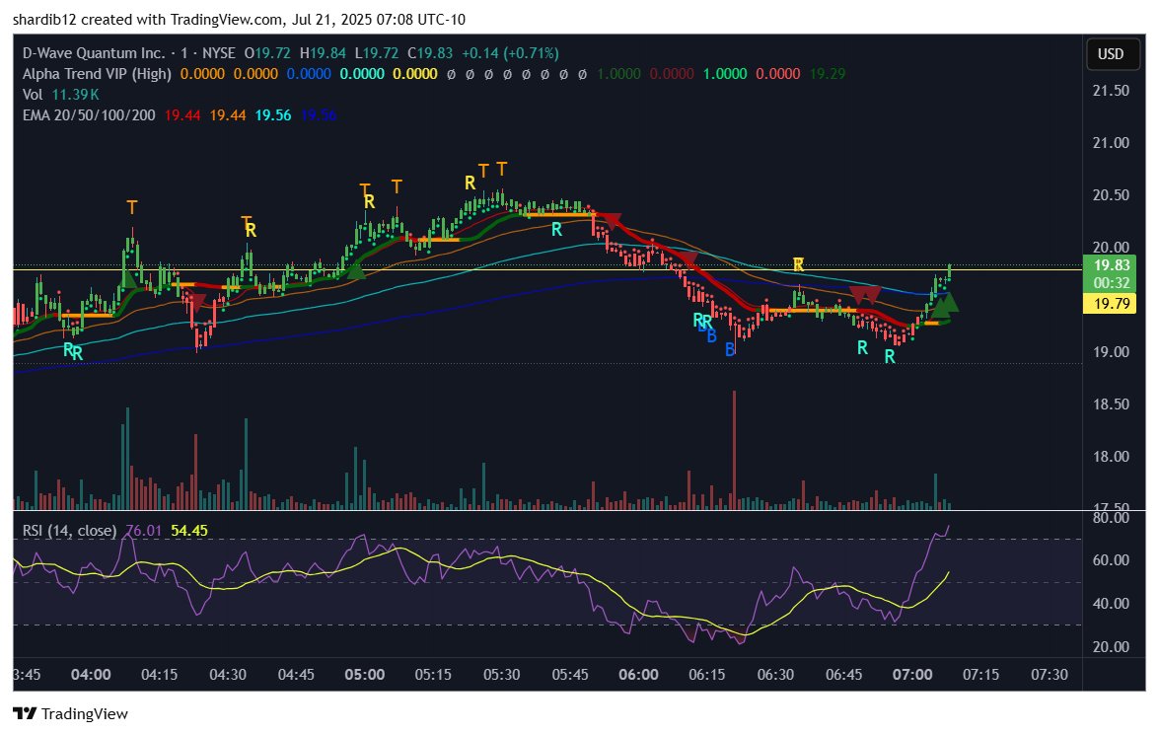The image size is (1159, 735).
Task: Click the shardib12 created with TradingView.com header
Action: 239,19
